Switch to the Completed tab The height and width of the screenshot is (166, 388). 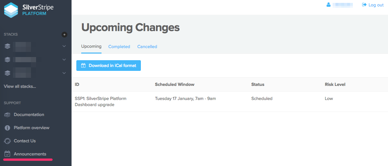[119, 46]
